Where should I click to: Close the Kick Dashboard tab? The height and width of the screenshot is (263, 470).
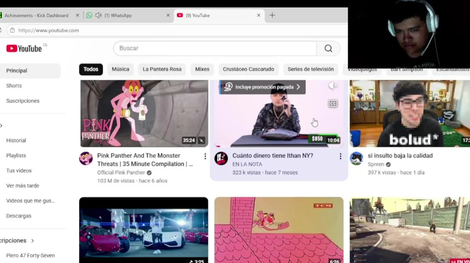click(77, 15)
